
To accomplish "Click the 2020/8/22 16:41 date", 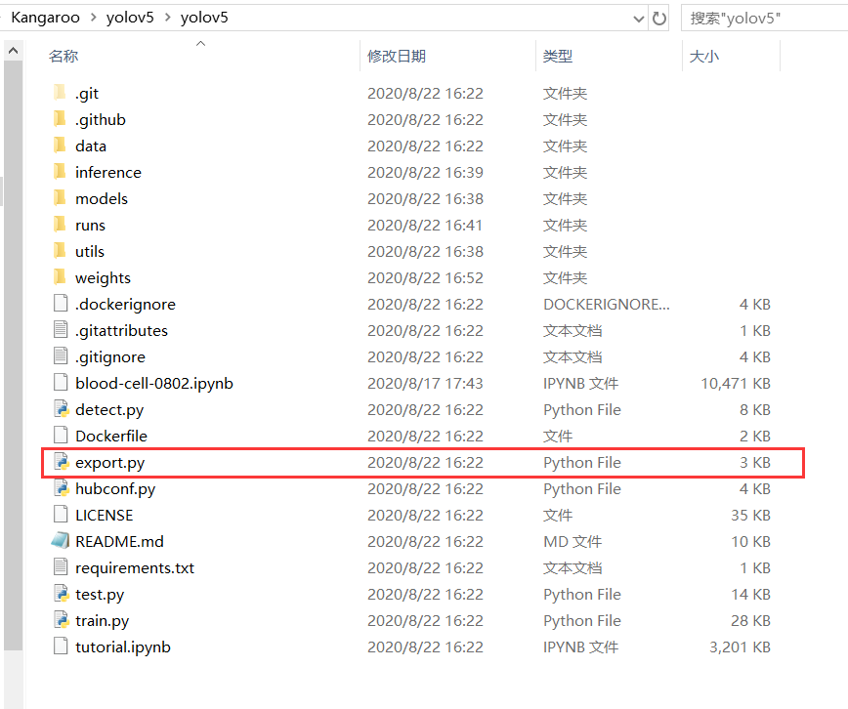I will click(425, 225).
